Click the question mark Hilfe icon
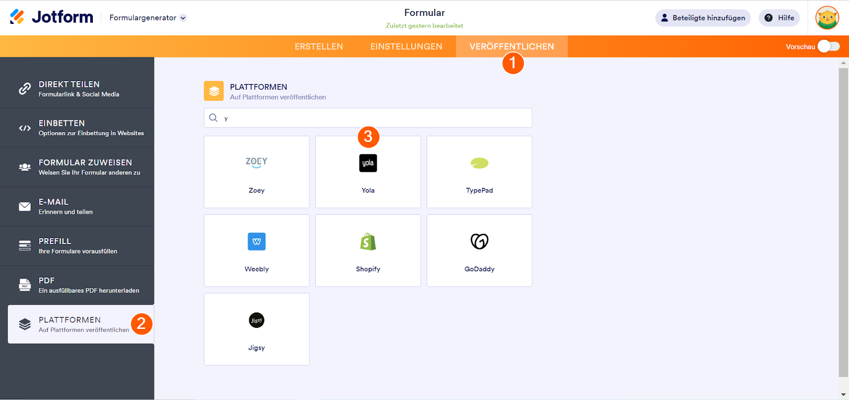Image resolution: width=849 pixels, height=400 pixels. tap(768, 18)
